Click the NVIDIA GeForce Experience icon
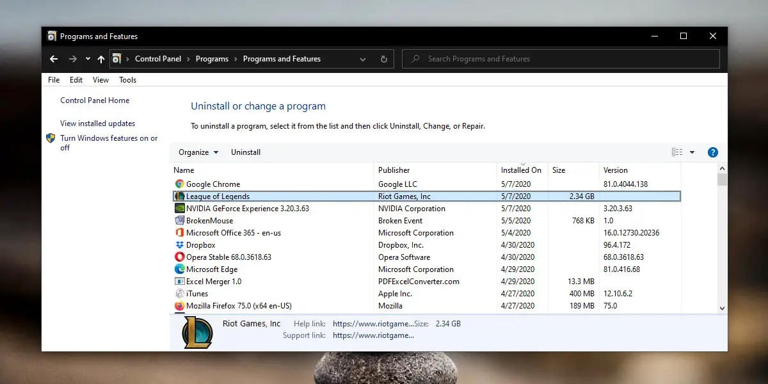Image resolution: width=768 pixels, height=384 pixels. (x=180, y=209)
